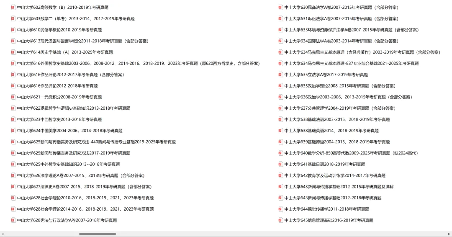The image size is (452, 237).
Task: Select file 中山大学640数学分析-850高等代数2009-2025
Action: [352, 153]
